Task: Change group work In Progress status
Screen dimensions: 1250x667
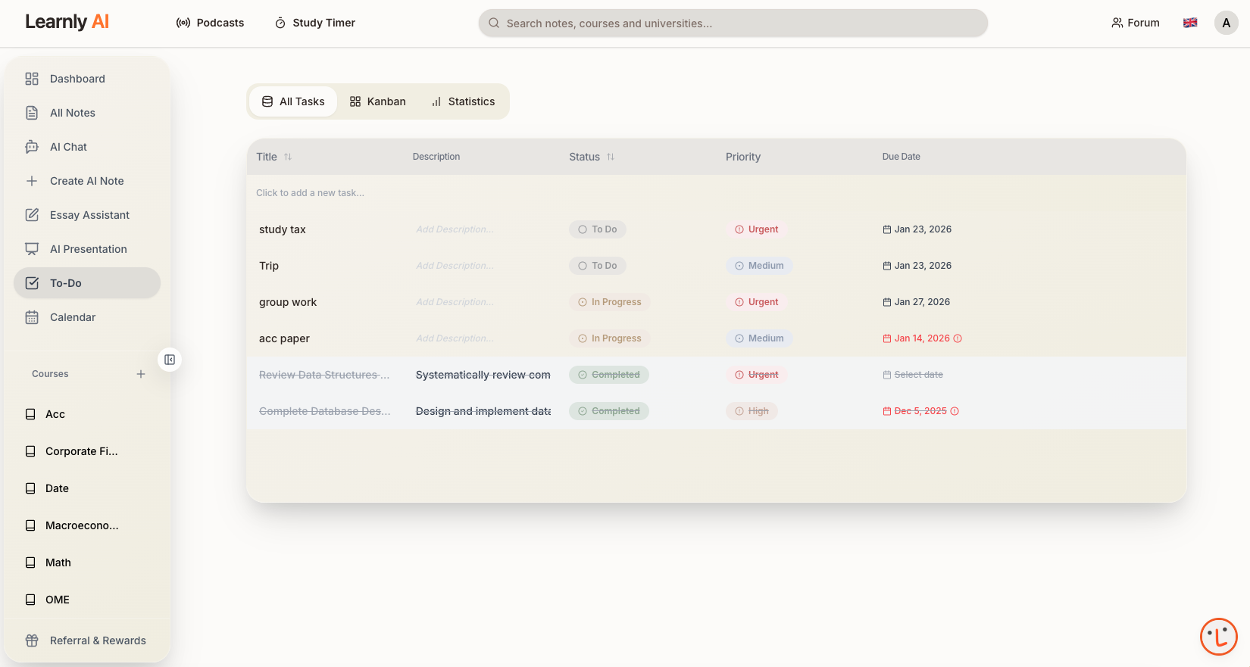Action: point(610,302)
